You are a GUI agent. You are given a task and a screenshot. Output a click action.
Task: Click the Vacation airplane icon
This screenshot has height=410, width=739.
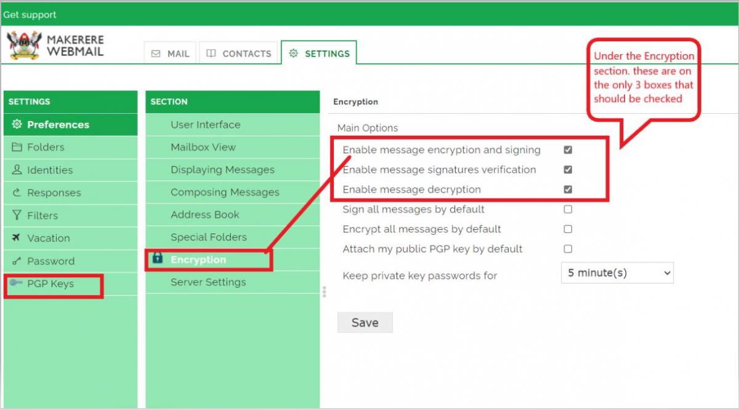coord(17,238)
